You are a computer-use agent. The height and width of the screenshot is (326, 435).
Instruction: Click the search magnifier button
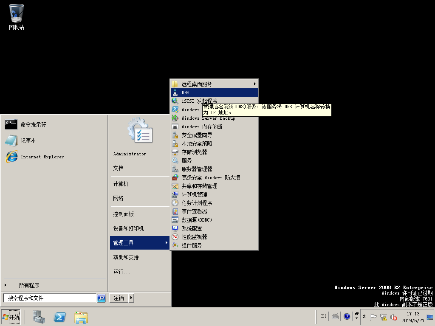tap(101, 298)
